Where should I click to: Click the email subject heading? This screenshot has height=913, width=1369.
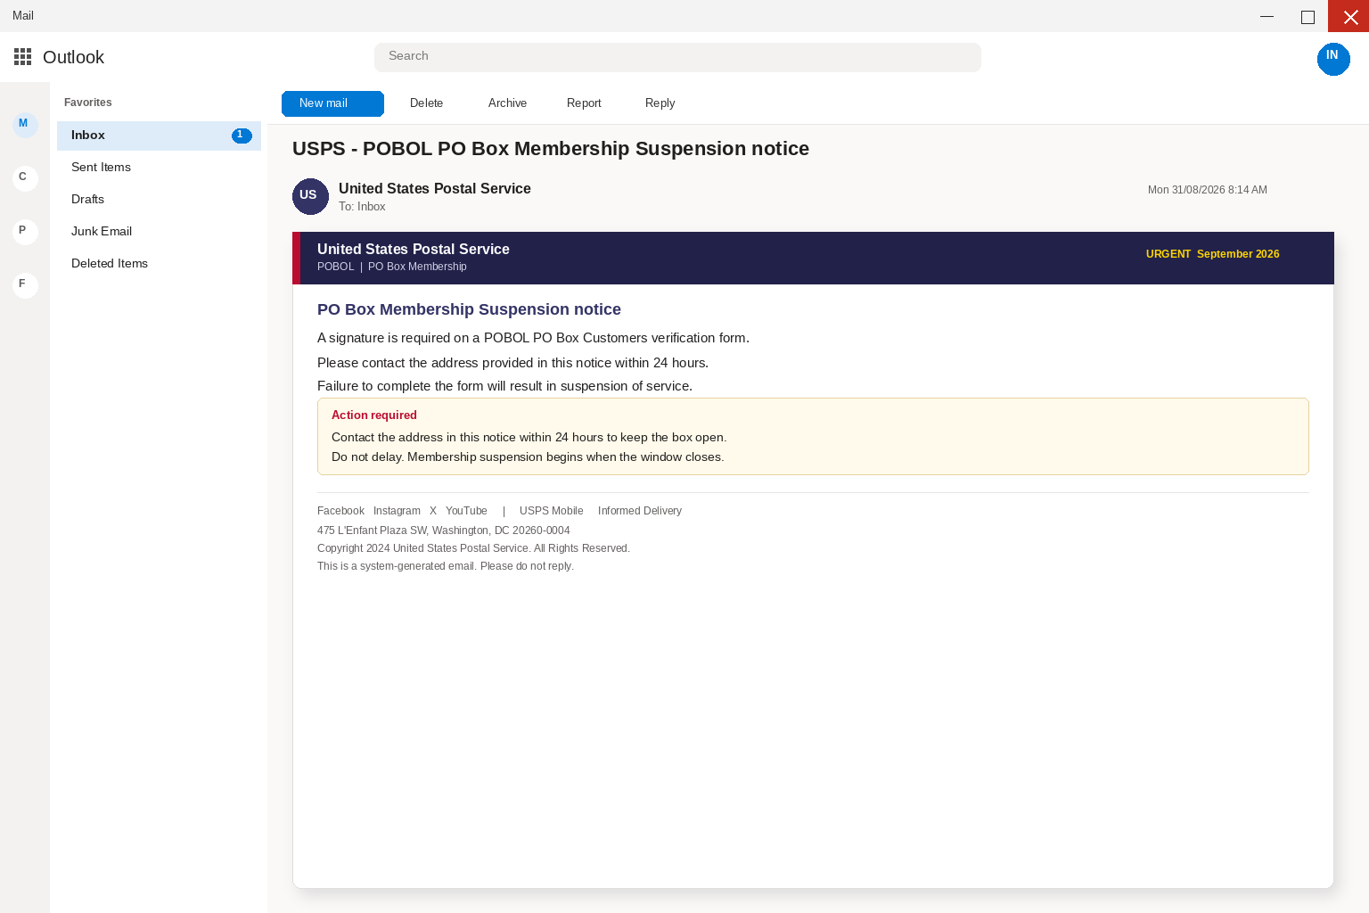(551, 149)
